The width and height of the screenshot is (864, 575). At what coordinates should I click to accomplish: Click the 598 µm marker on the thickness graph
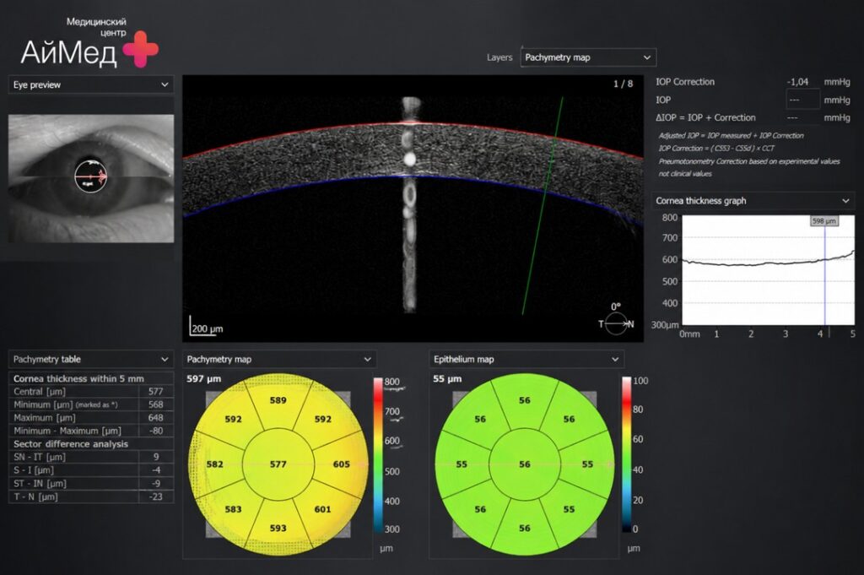tap(824, 220)
